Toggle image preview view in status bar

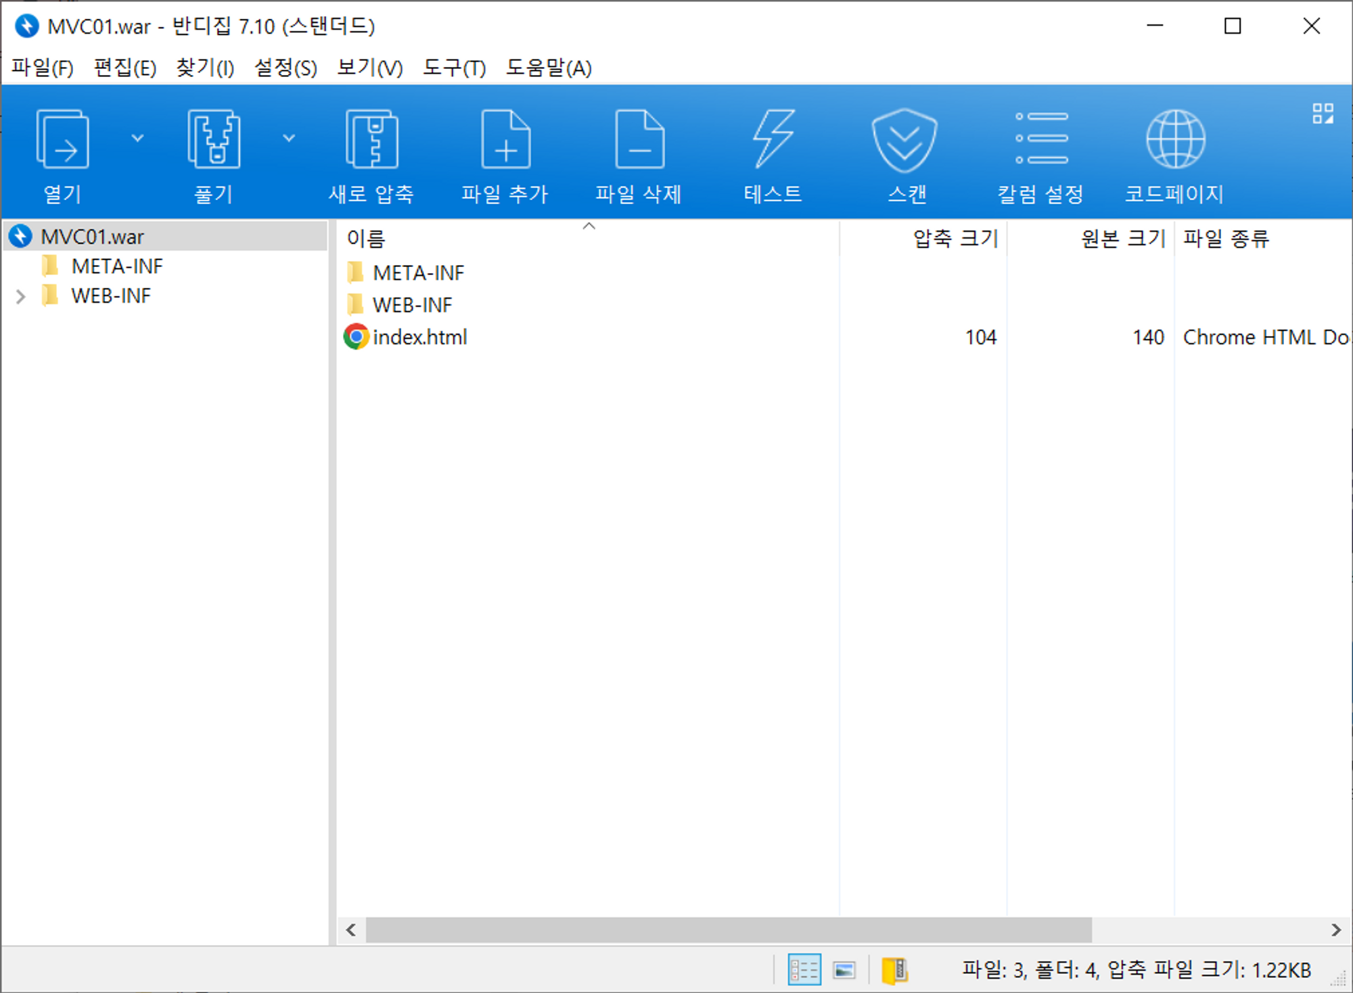click(x=844, y=970)
